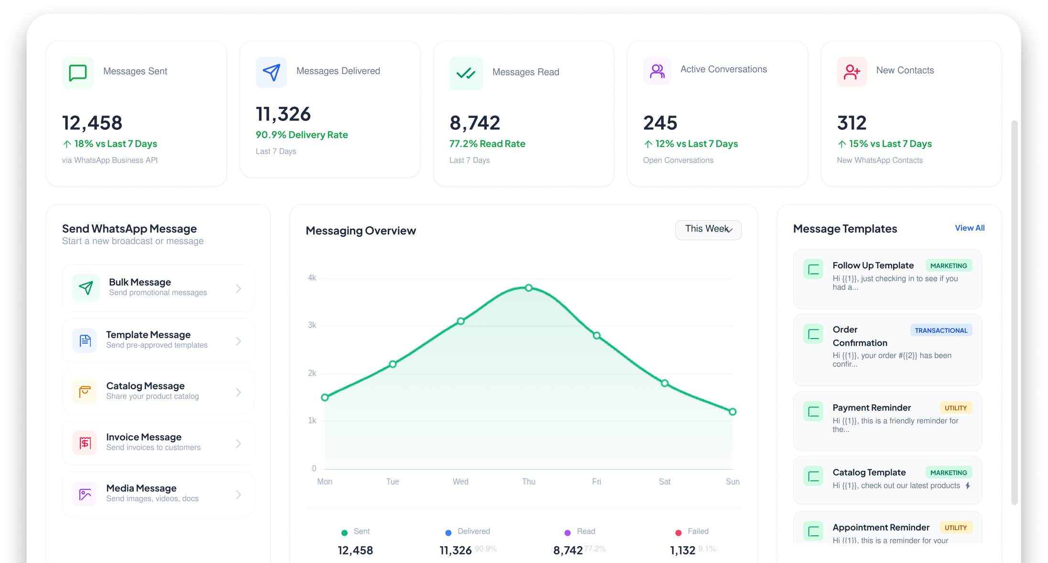Open Bulk Message via its chevron
Viewport: 1048px width, 563px height.
point(239,288)
